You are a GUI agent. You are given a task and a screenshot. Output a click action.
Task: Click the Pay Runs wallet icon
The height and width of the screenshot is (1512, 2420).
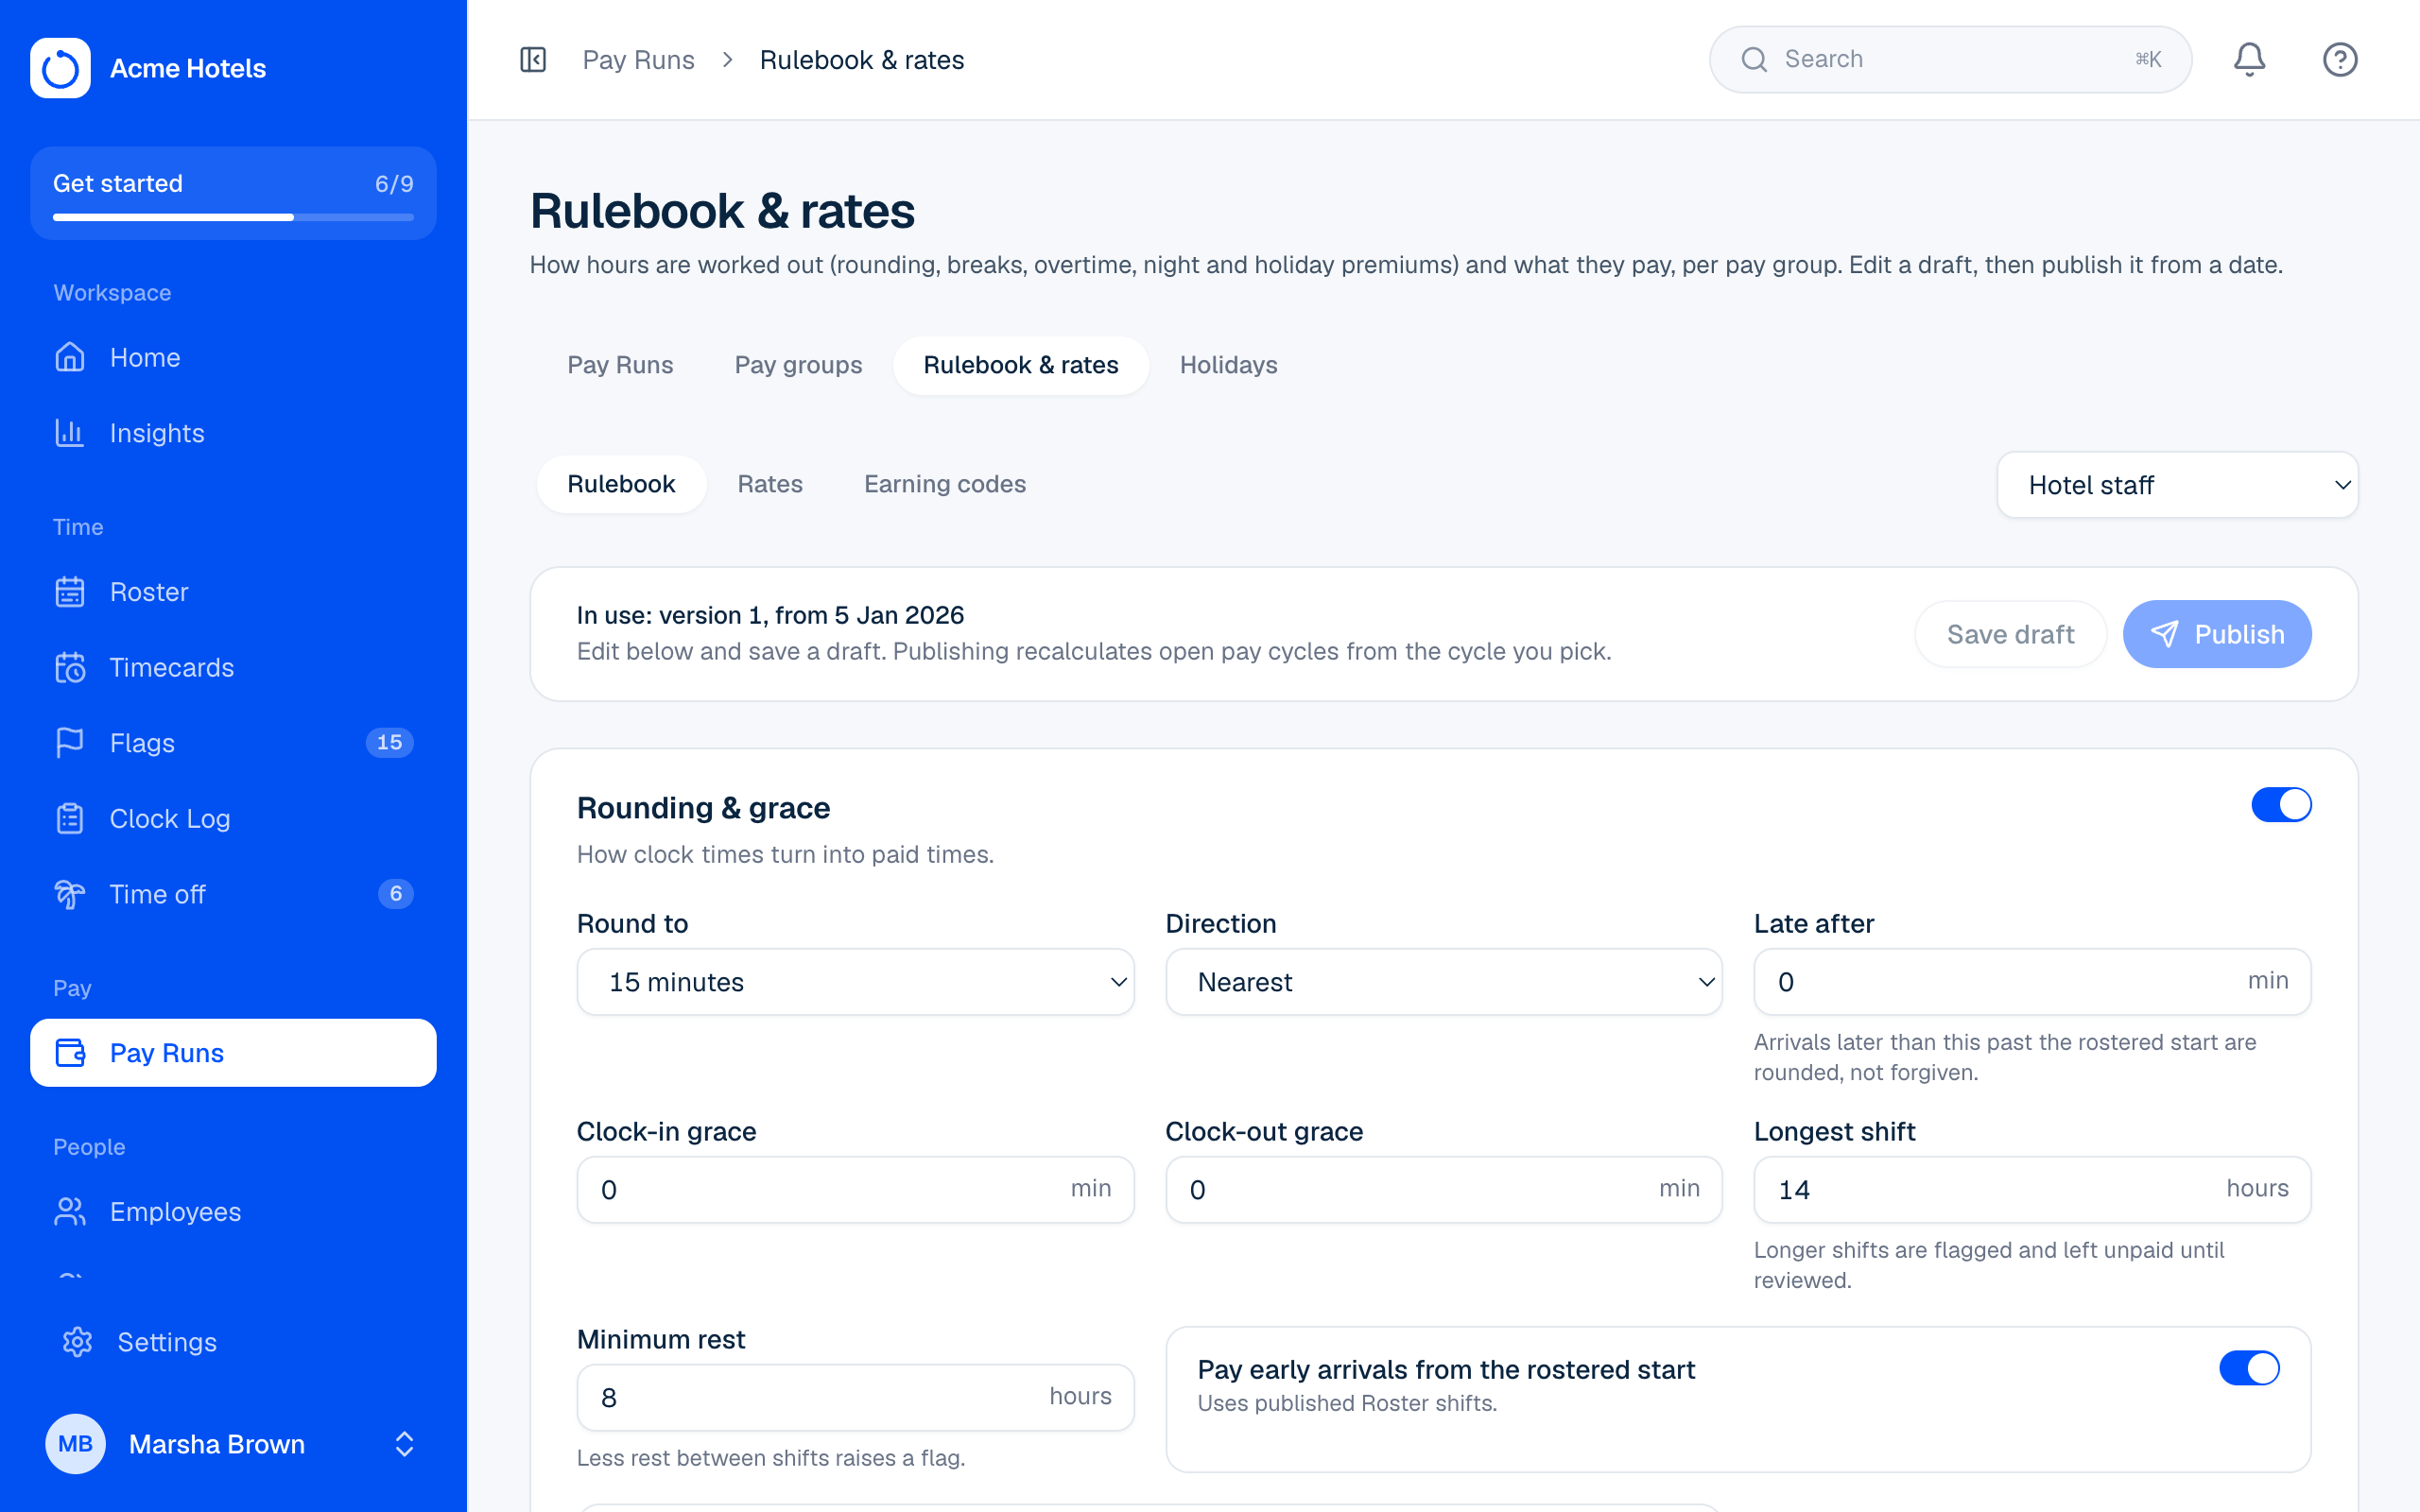click(x=70, y=1053)
